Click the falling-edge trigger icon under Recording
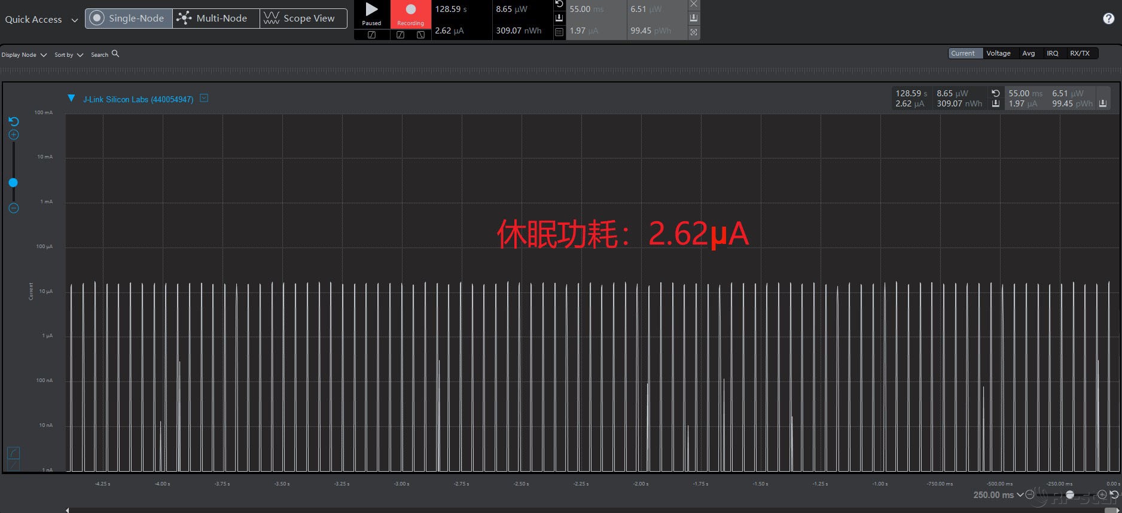 [x=421, y=35]
